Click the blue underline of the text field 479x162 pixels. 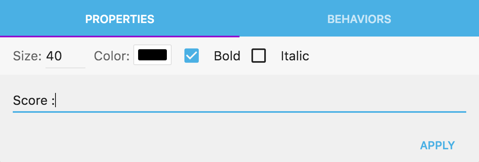(239, 112)
